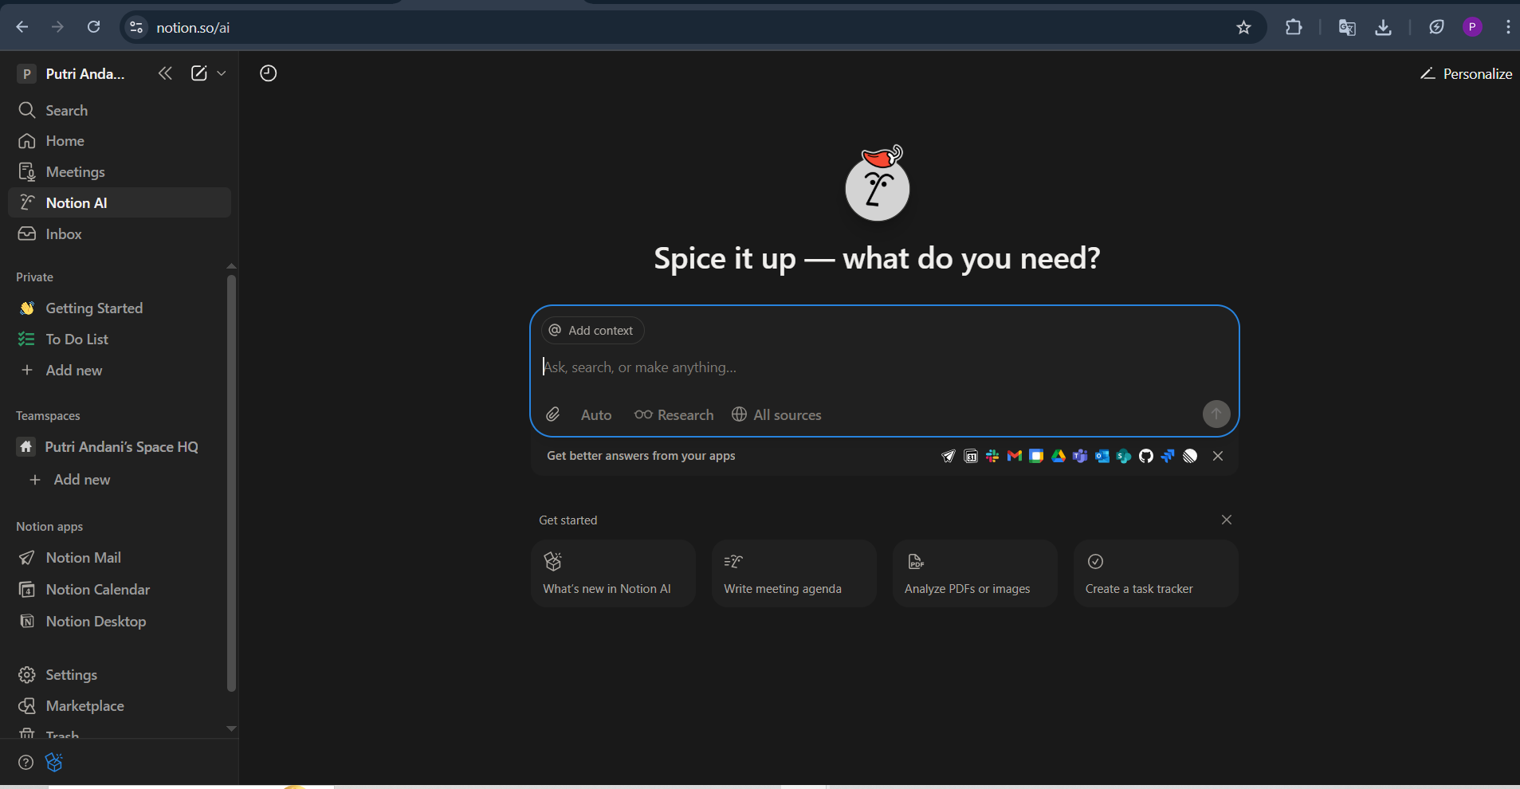Viewport: 1520px width, 789px height.
Task: Toggle Research mode in the prompt box
Action: coord(674,414)
